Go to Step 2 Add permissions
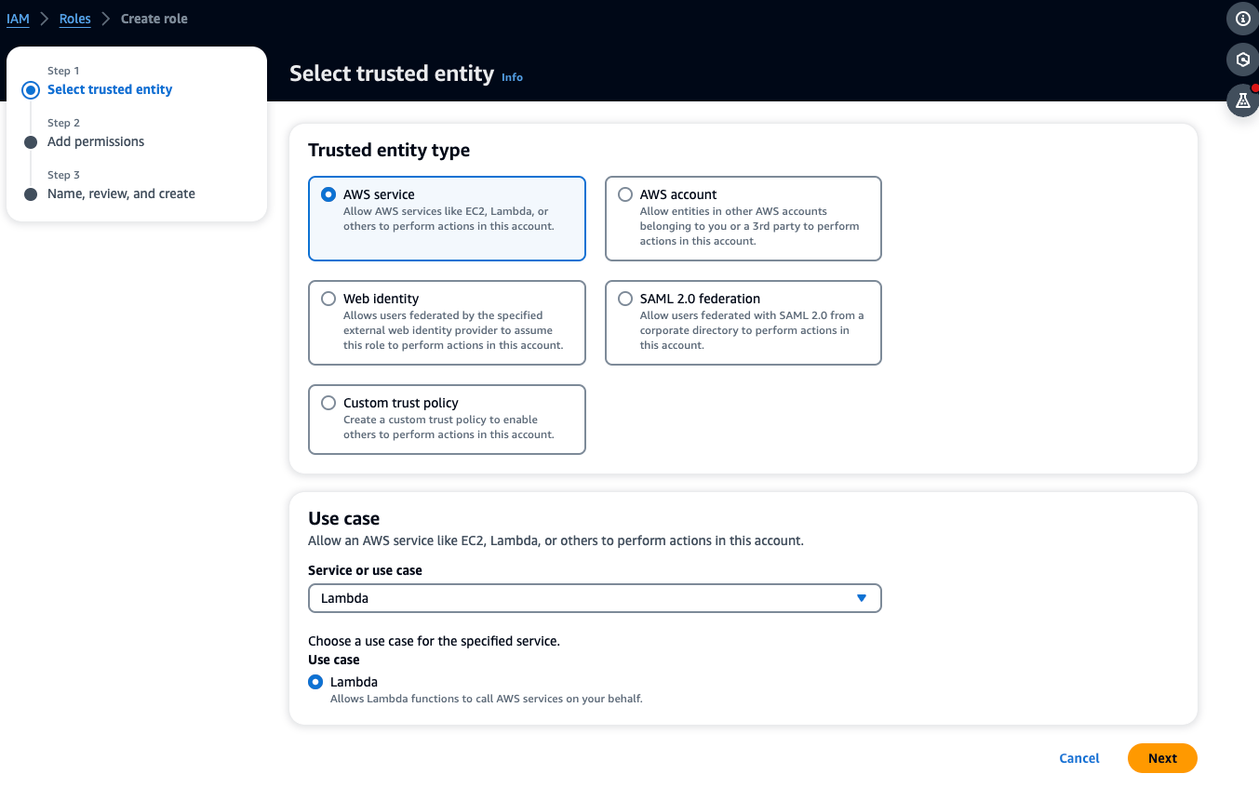 point(96,141)
